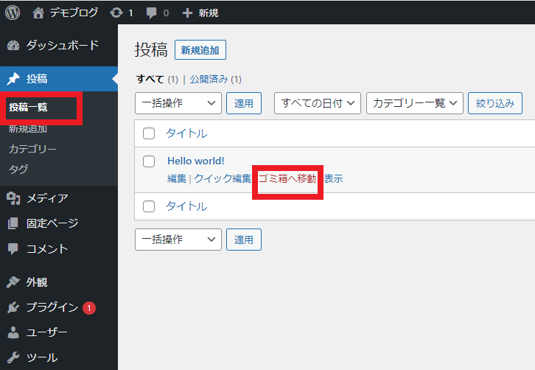Toggle select-all checkbox in footer row
The image size is (535, 370).
coord(149,206)
